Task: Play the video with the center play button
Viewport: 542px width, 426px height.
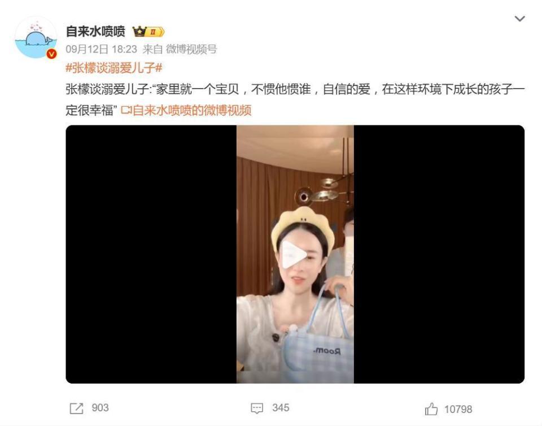Action: (x=294, y=255)
